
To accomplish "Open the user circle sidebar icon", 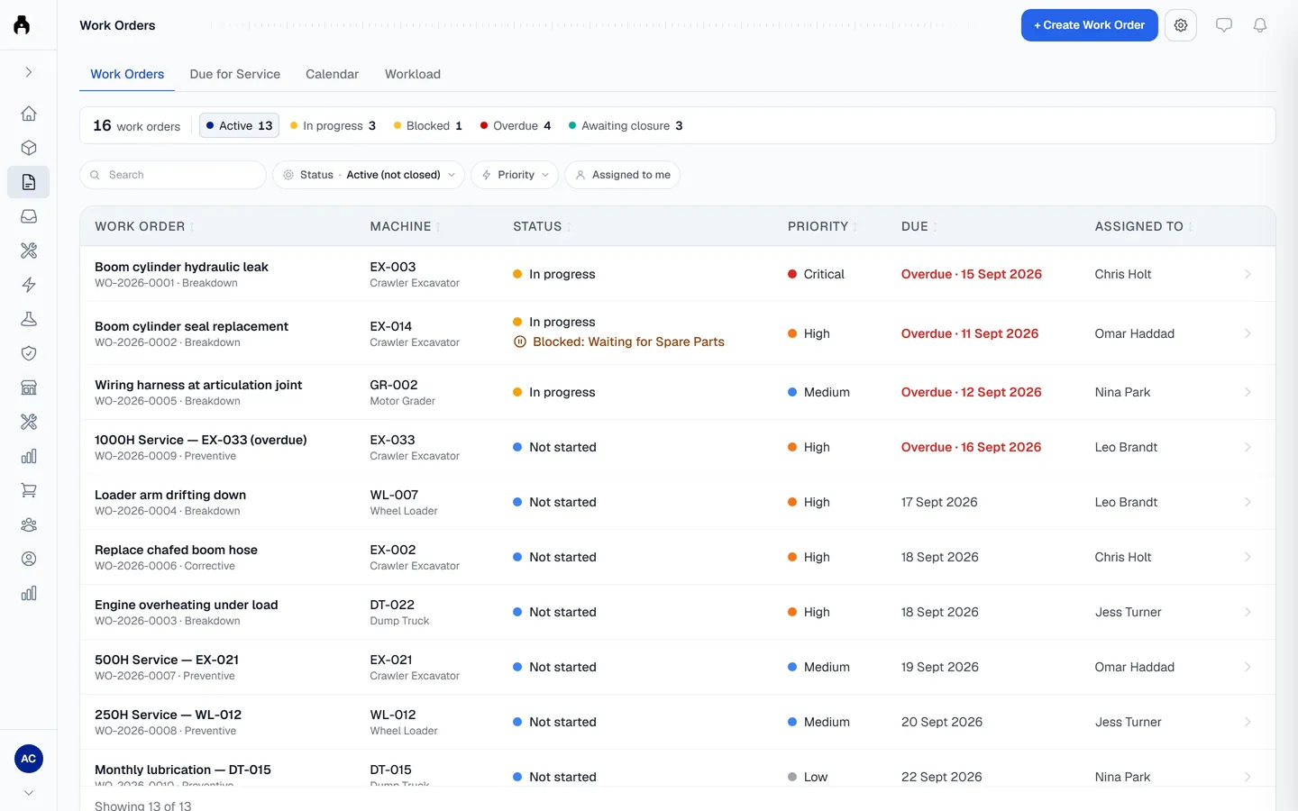I will (29, 559).
